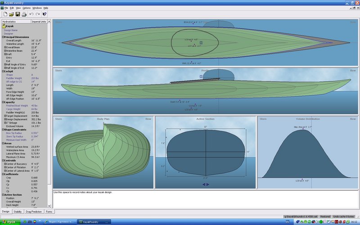Screen dimensions: 360x225
Task: Click the KayakFoundry taskbar button
Action: click(94, 222)
